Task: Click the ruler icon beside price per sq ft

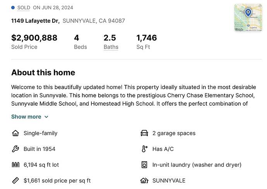Action: (x=15, y=181)
